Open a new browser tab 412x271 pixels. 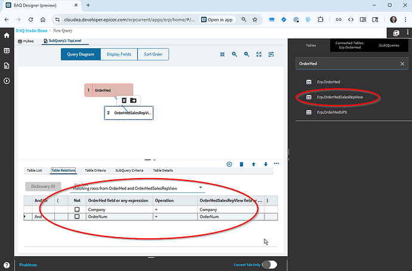88,5
